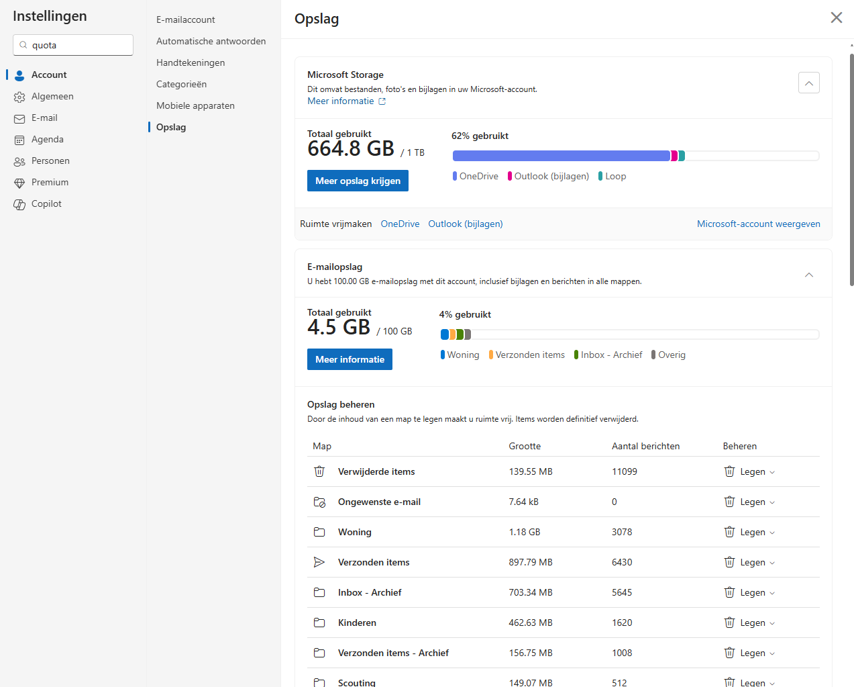
Task: Click the Woning legend color swatch
Action: pyautogui.click(x=443, y=355)
